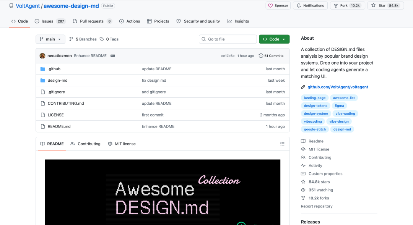Open the Issues tab
The width and height of the screenshot is (413, 225).
click(50, 21)
